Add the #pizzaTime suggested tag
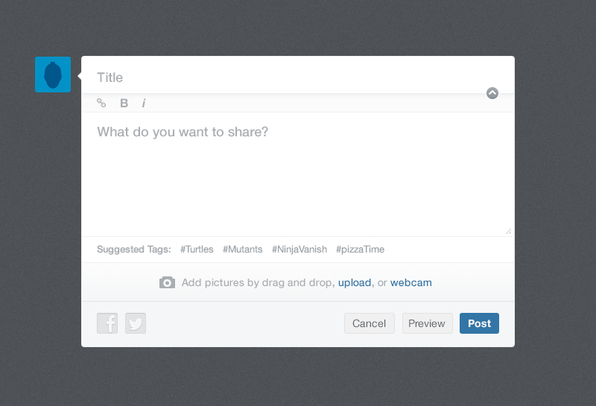596x406 pixels. coord(360,250)
